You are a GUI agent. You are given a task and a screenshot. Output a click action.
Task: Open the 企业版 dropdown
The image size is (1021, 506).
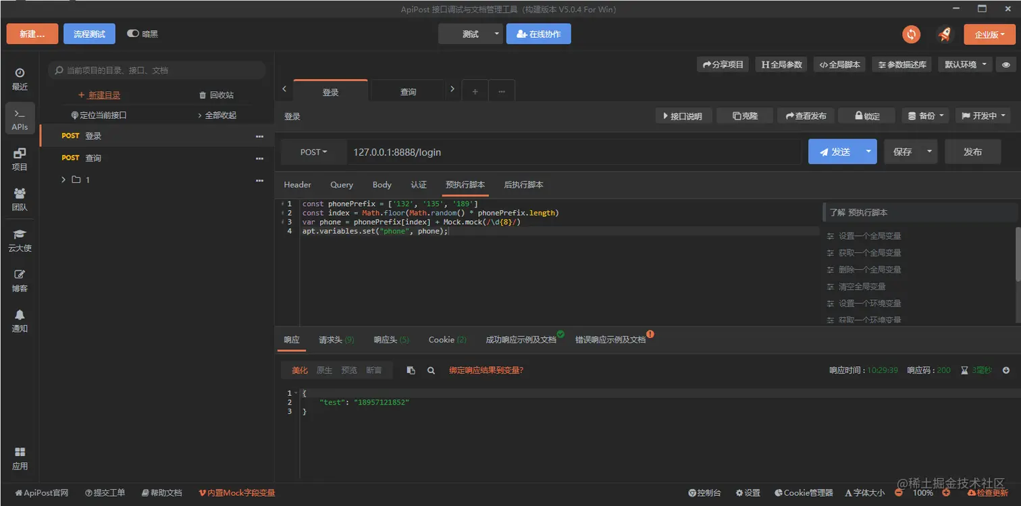[x=989, y=34]
